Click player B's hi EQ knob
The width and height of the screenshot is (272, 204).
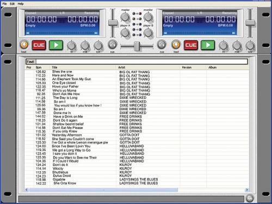pyautogui.click(x=224, y=46)
